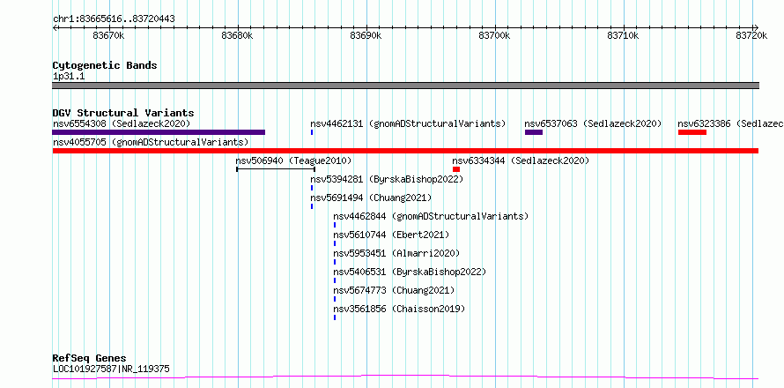
Task: Select the purple nsv6554308 variant bar
Action: pos(159,132)
